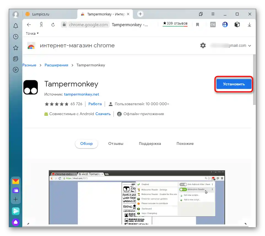Click the page vertical scrollbar
This screenshot has width=265, height=236.
(254, 80)
